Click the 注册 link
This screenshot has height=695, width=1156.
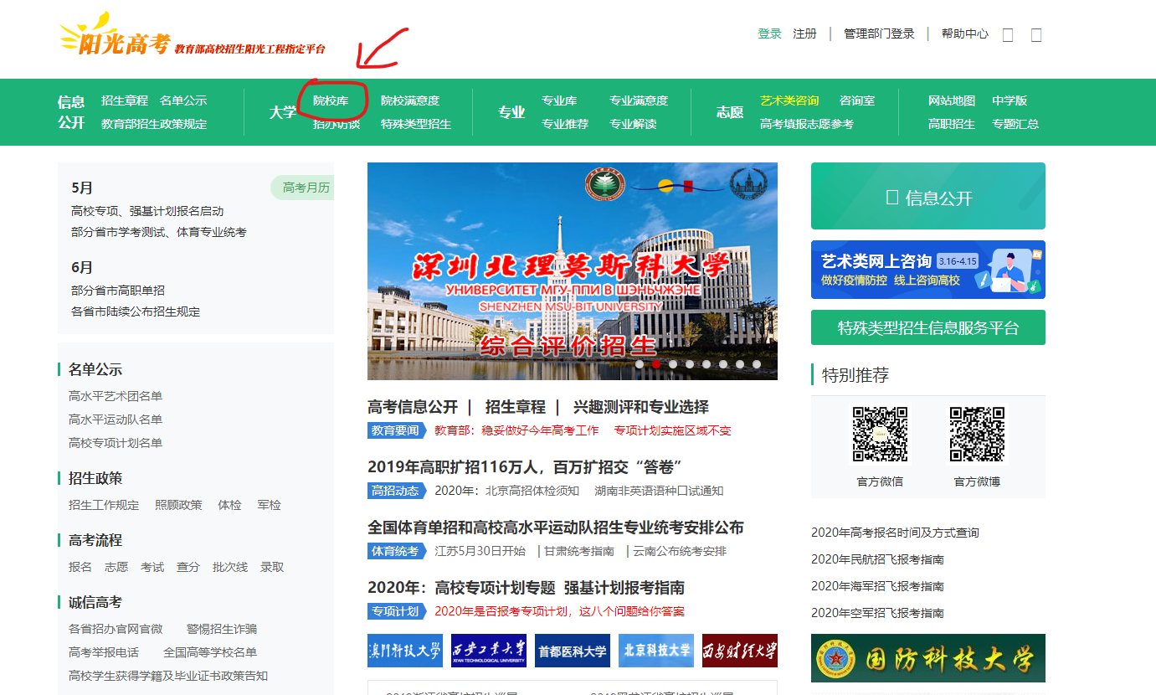click(804, 33)
